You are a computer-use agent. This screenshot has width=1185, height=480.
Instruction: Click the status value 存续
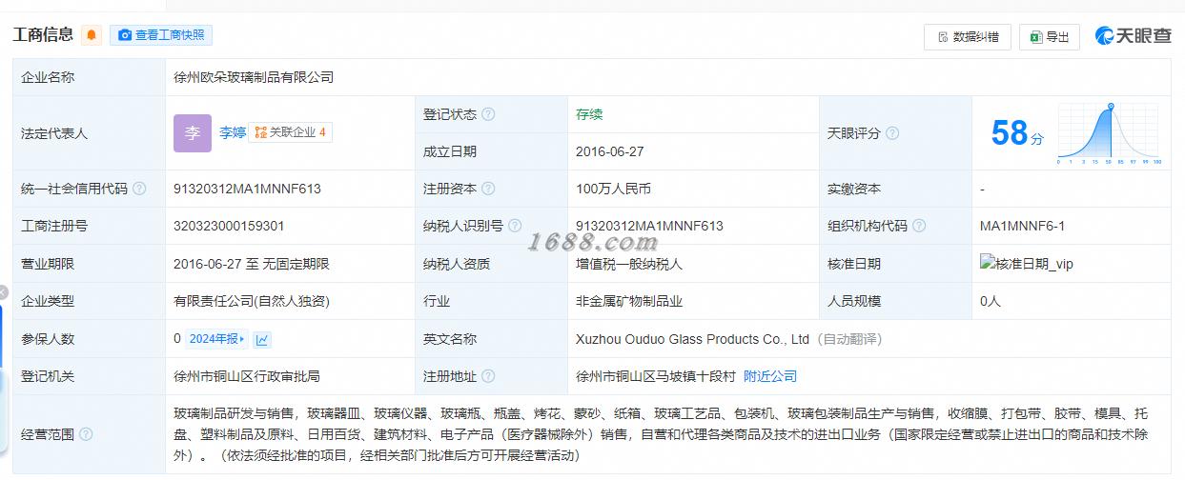[x=589, y=114]
